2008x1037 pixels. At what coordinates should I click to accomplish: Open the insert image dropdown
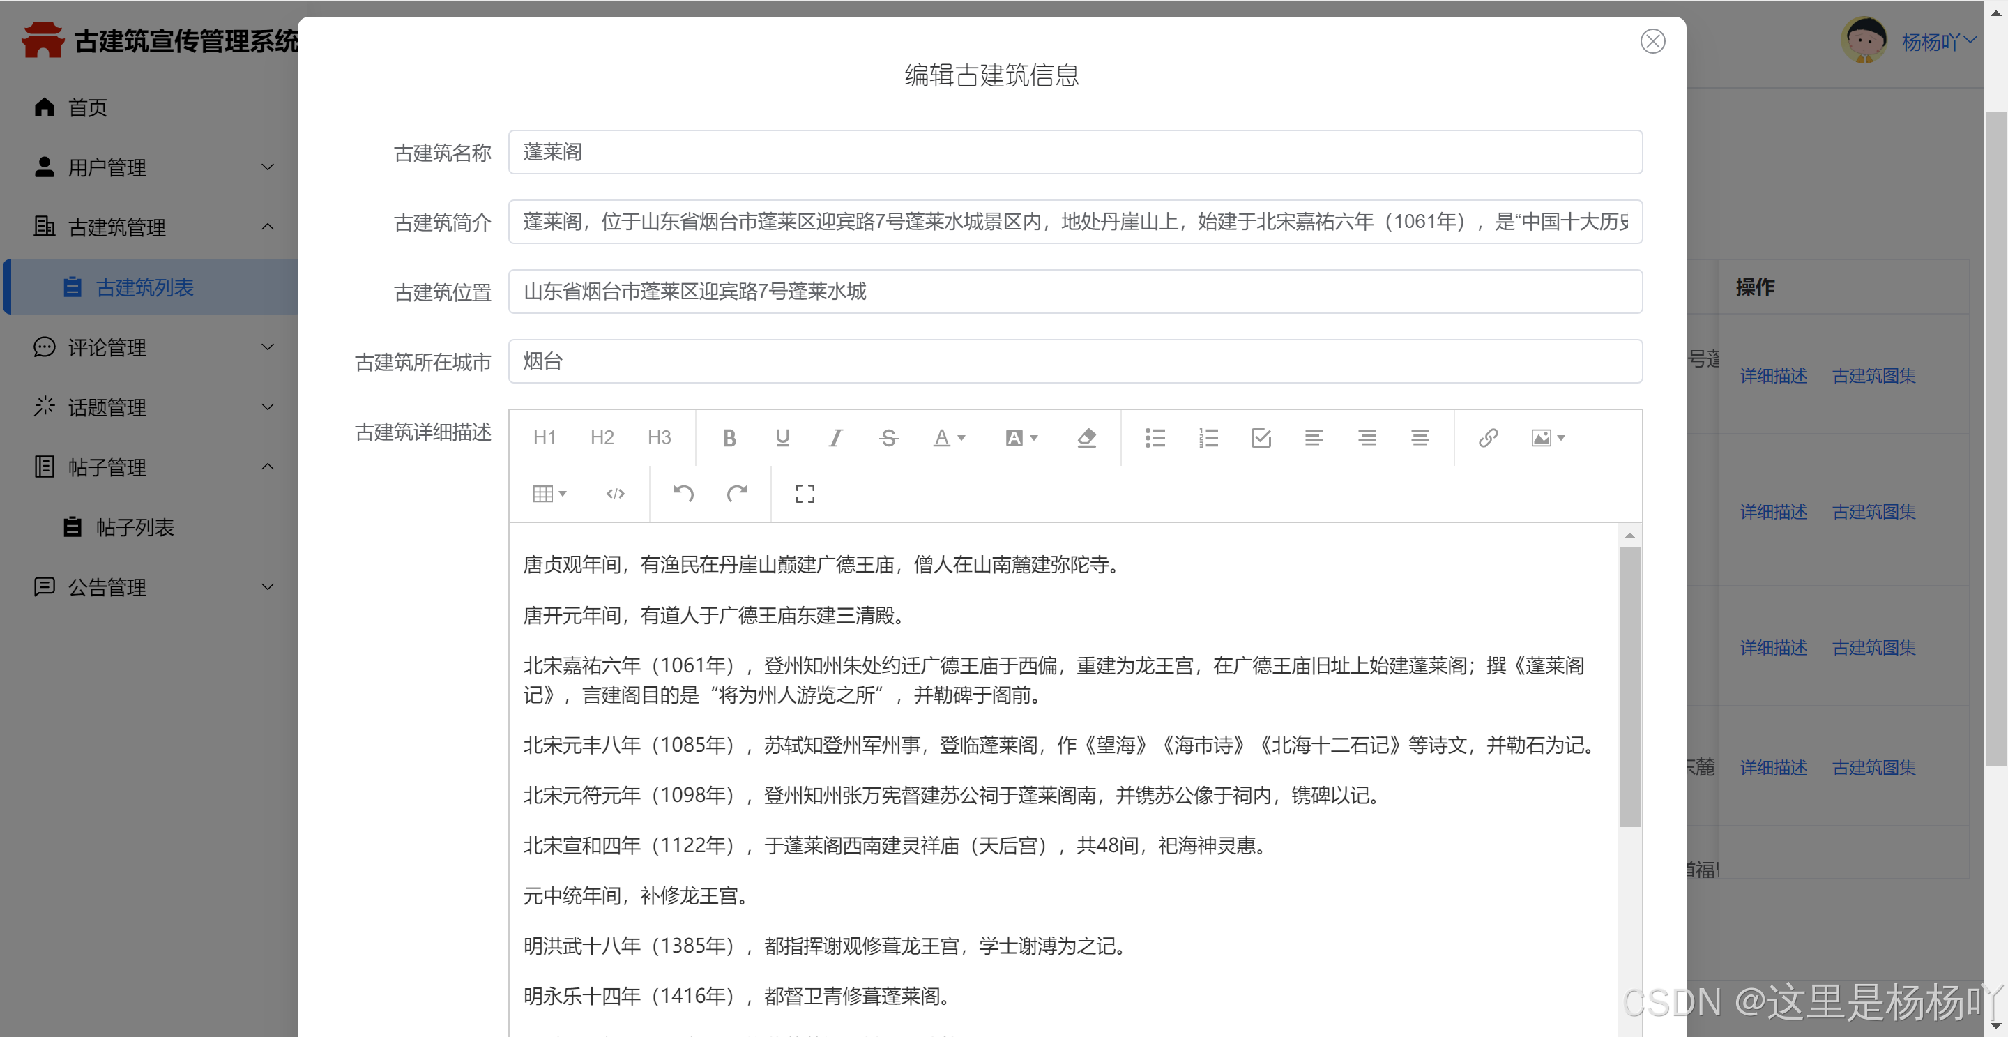pos(1547,438)
